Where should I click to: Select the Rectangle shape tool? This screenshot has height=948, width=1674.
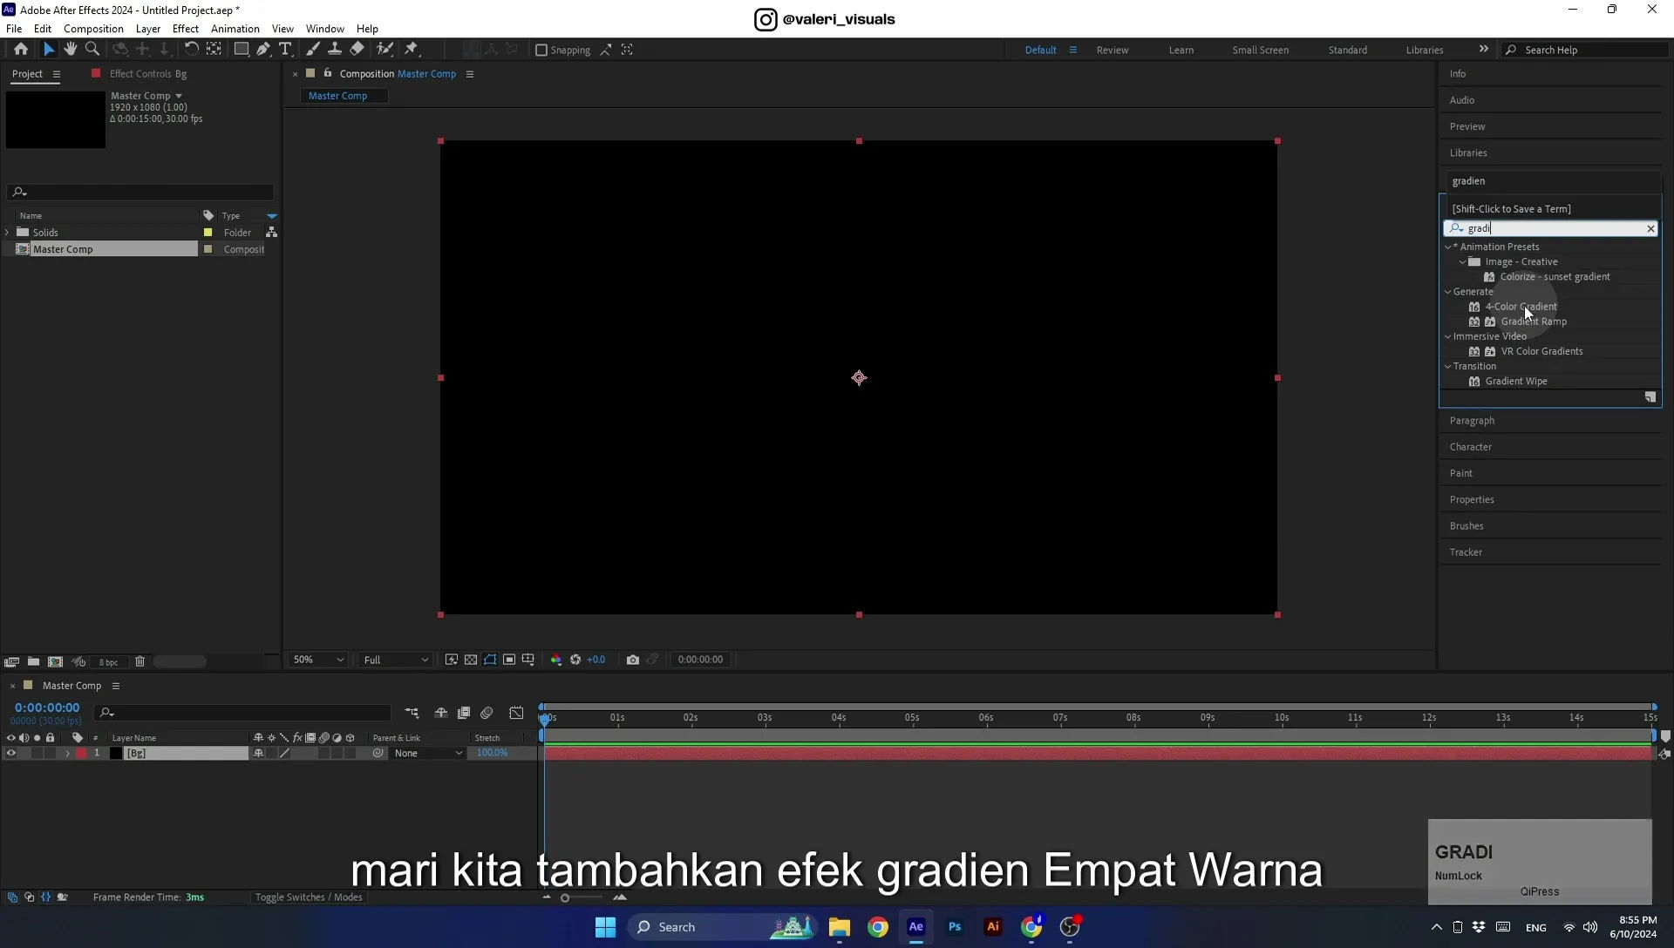[242, 50]
